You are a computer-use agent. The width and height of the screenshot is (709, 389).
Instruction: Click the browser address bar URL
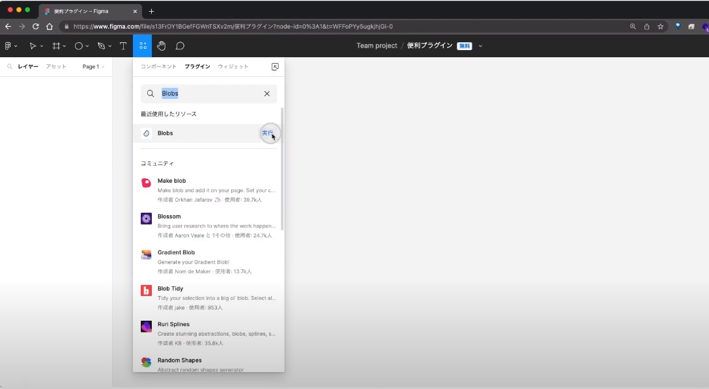[x=233, y=27]
